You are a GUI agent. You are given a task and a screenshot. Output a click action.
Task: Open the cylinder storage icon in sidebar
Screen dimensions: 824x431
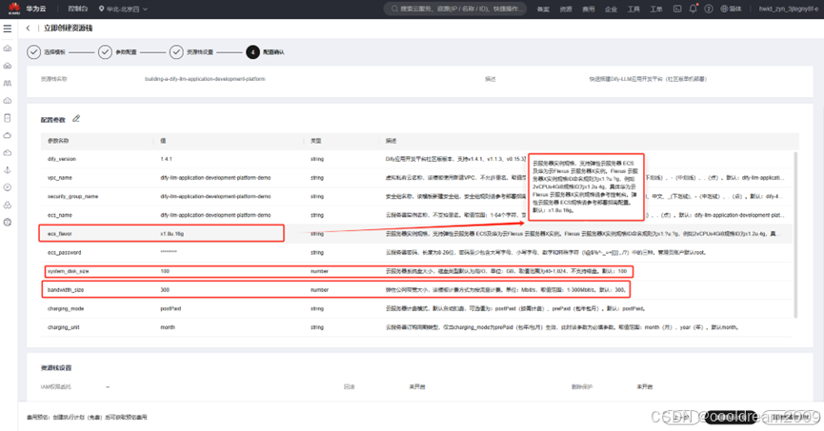pos(8,118)
